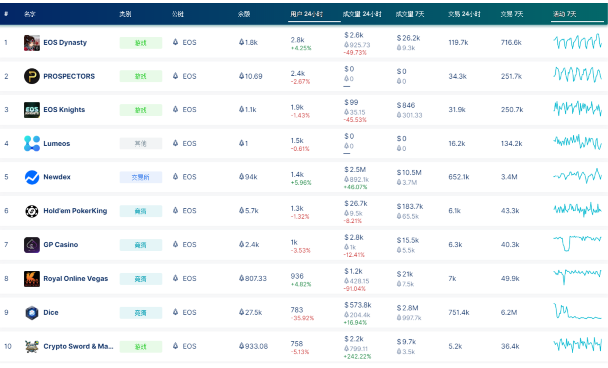Click the 游戏 tag in the Crypto Sword row
608x368 pixels.
141,347
